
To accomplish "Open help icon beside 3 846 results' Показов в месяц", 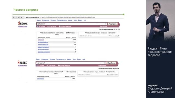I will pyautogui.click(x=75, y=38).
